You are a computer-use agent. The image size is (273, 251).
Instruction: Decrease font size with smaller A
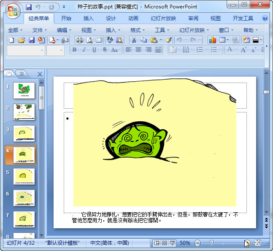coord(253,50)
